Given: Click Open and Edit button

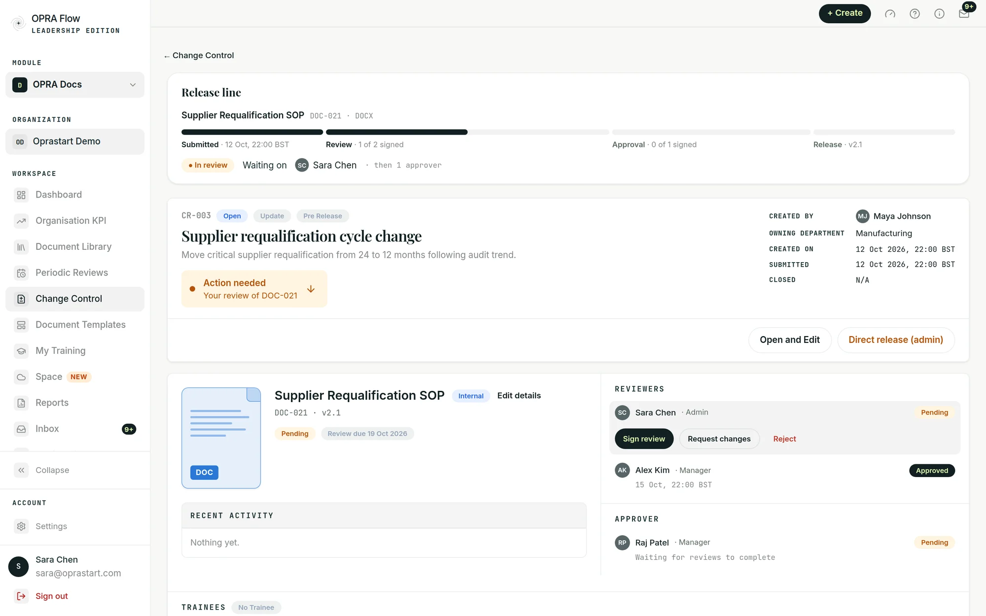Looking at the screenshot, I should pos(789,340).
